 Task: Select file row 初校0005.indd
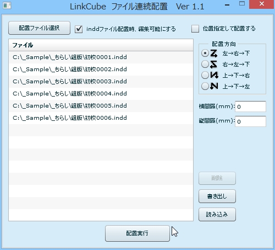point(101,106)
